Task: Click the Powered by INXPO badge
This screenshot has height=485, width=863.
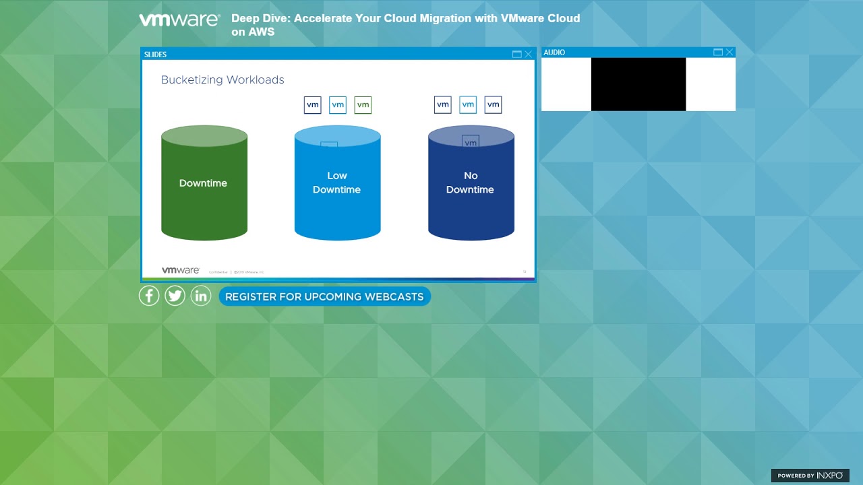Action: [x=810, y=476]
